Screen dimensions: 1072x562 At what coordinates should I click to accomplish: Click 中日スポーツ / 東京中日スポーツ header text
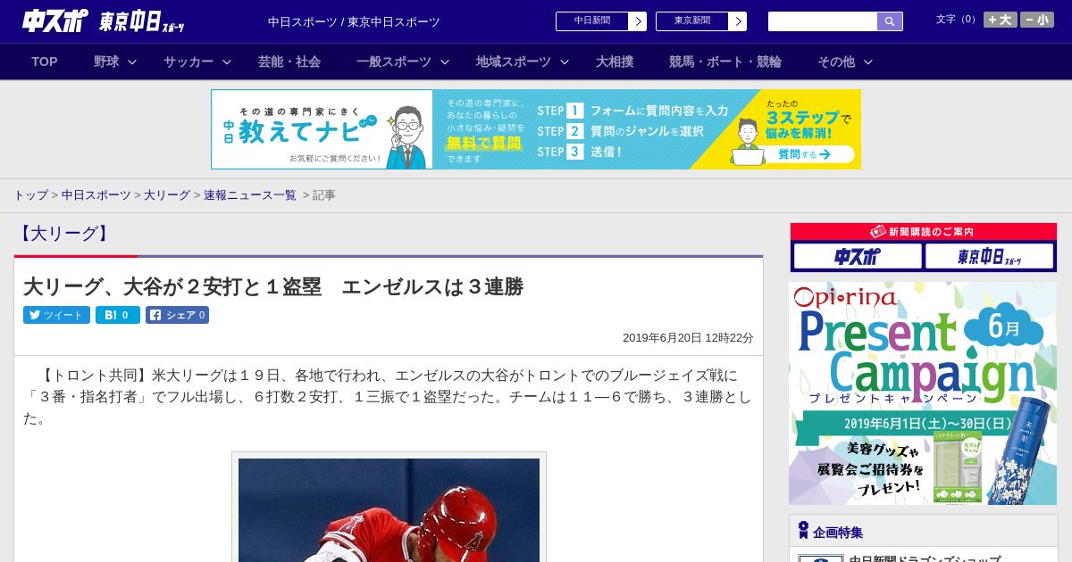[x=354, y=21]
